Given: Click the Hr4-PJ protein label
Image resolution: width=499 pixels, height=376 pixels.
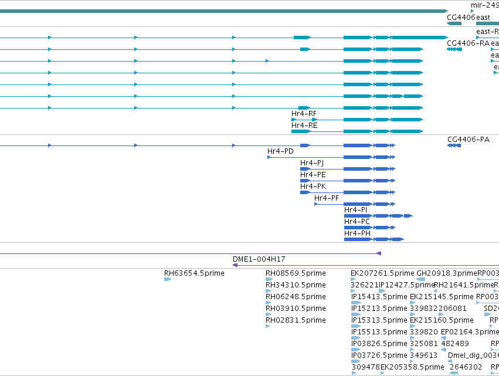Looking at the screenshot, I should [312, 163].
